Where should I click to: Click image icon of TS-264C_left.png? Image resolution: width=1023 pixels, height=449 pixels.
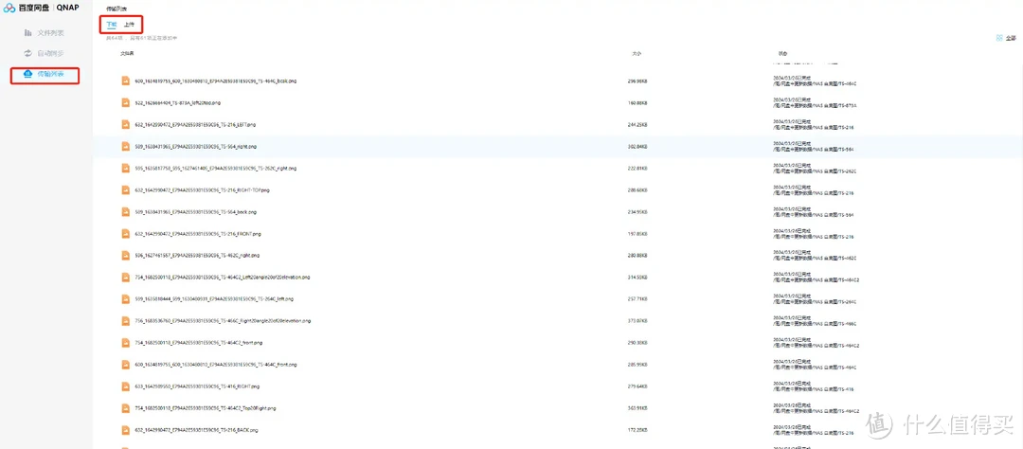click(127, 299)
